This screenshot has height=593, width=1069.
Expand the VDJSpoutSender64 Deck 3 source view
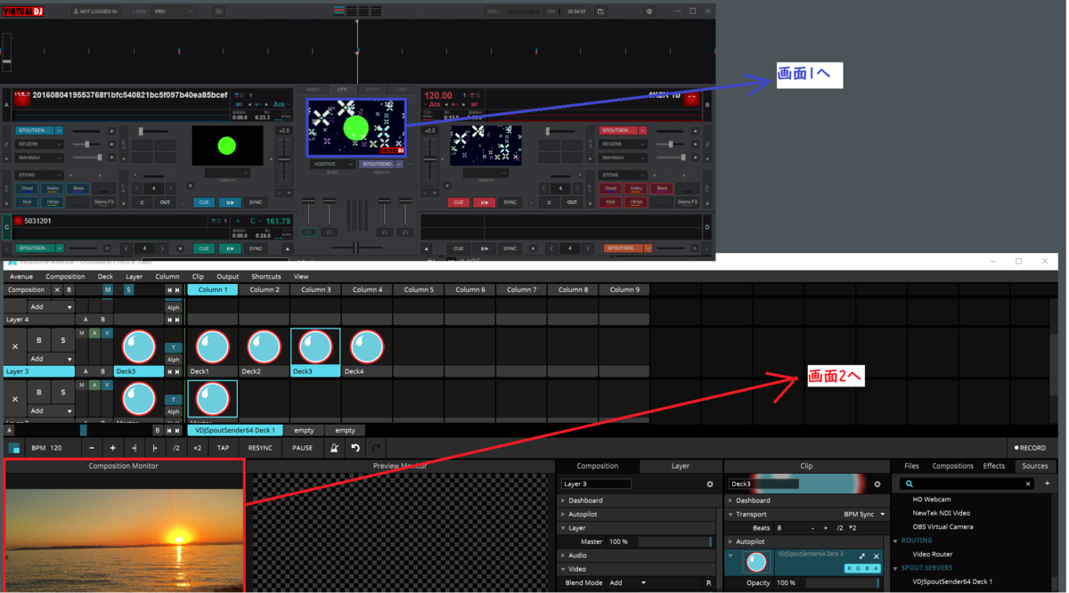tap(862, 556)
